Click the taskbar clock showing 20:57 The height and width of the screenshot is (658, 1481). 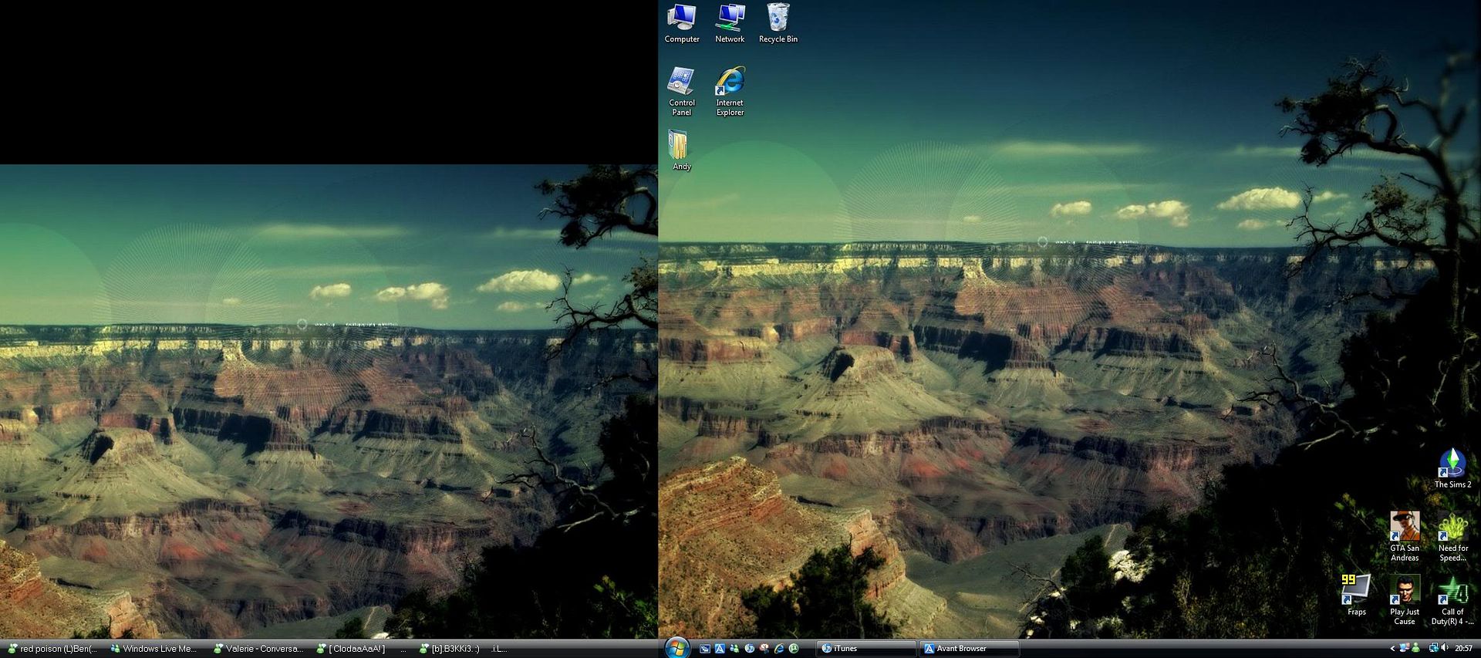click(x=1463, y=649)
